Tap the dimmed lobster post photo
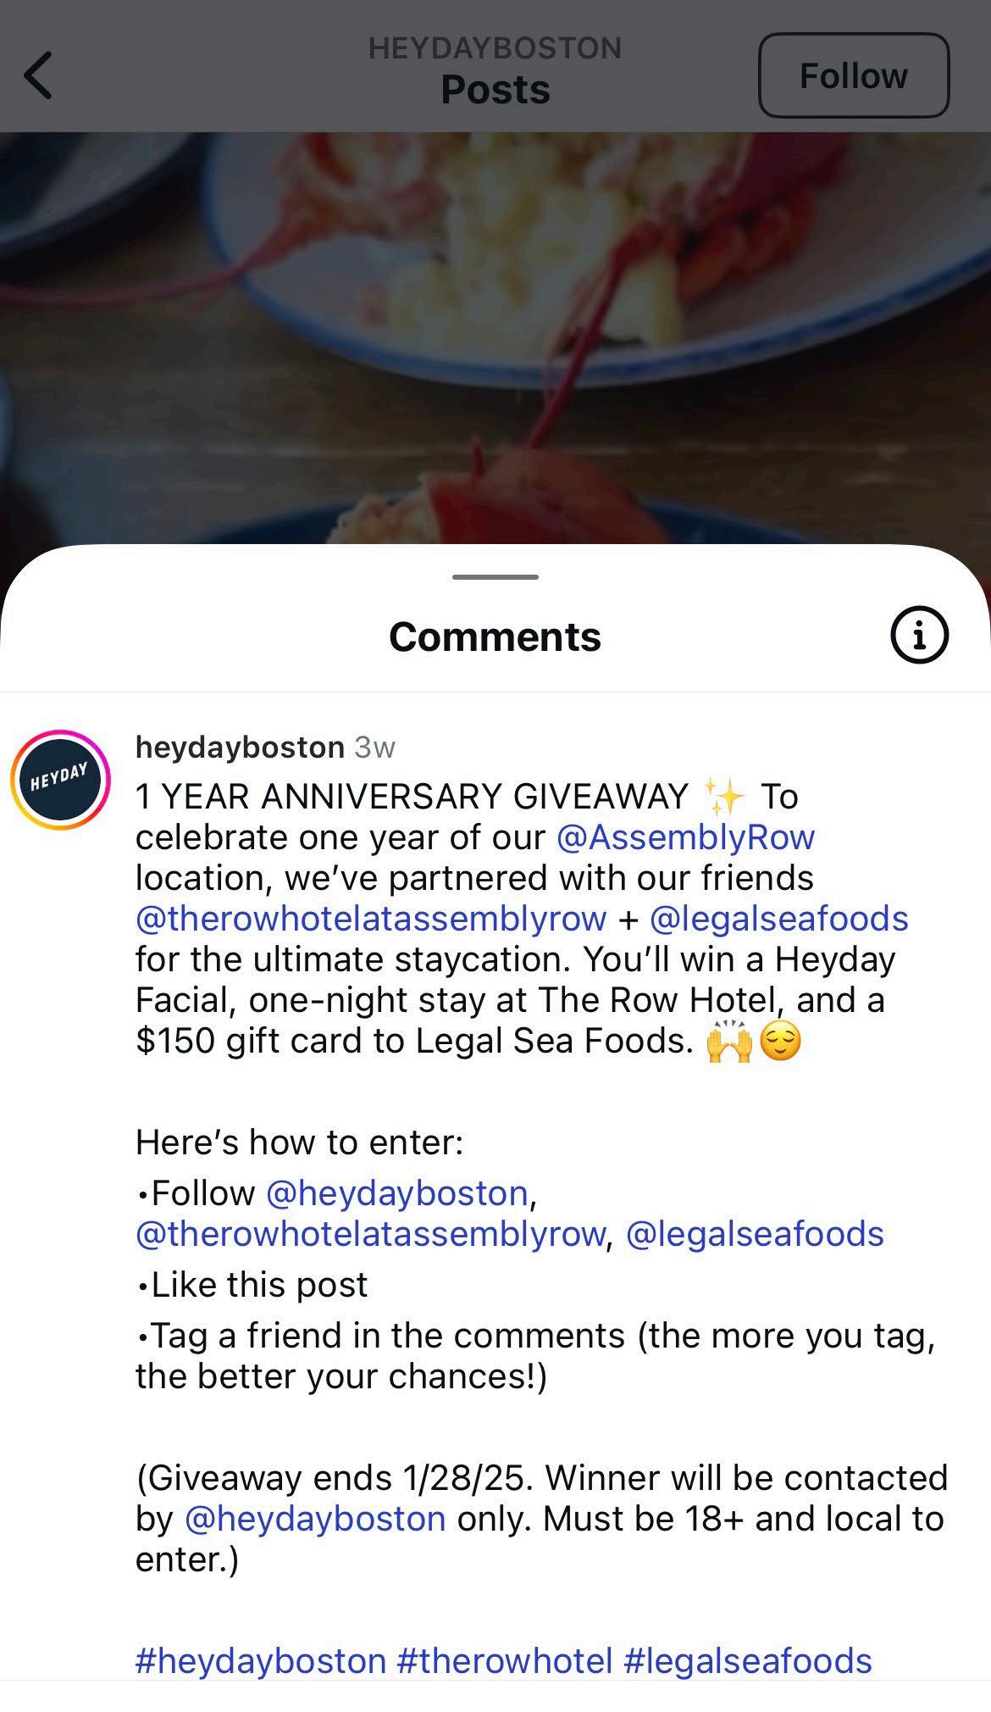This screenshot has height=1712, width=991. [495, 339]
